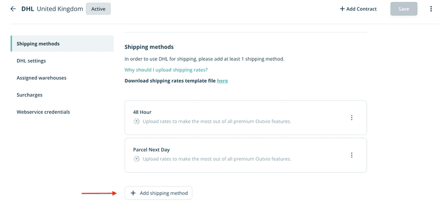The height and width of the screenshot is (213, 440).
Task: Open 'Why should I upload shipping rates?' link
Action: [x=166, y=70]
